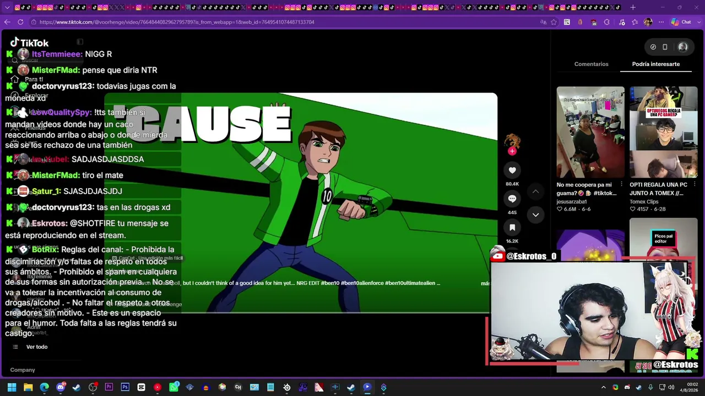The width and height of the screenshot is (705, 396).
Task: Play or pause the Ben 10 video
Action: pos(301,202)
